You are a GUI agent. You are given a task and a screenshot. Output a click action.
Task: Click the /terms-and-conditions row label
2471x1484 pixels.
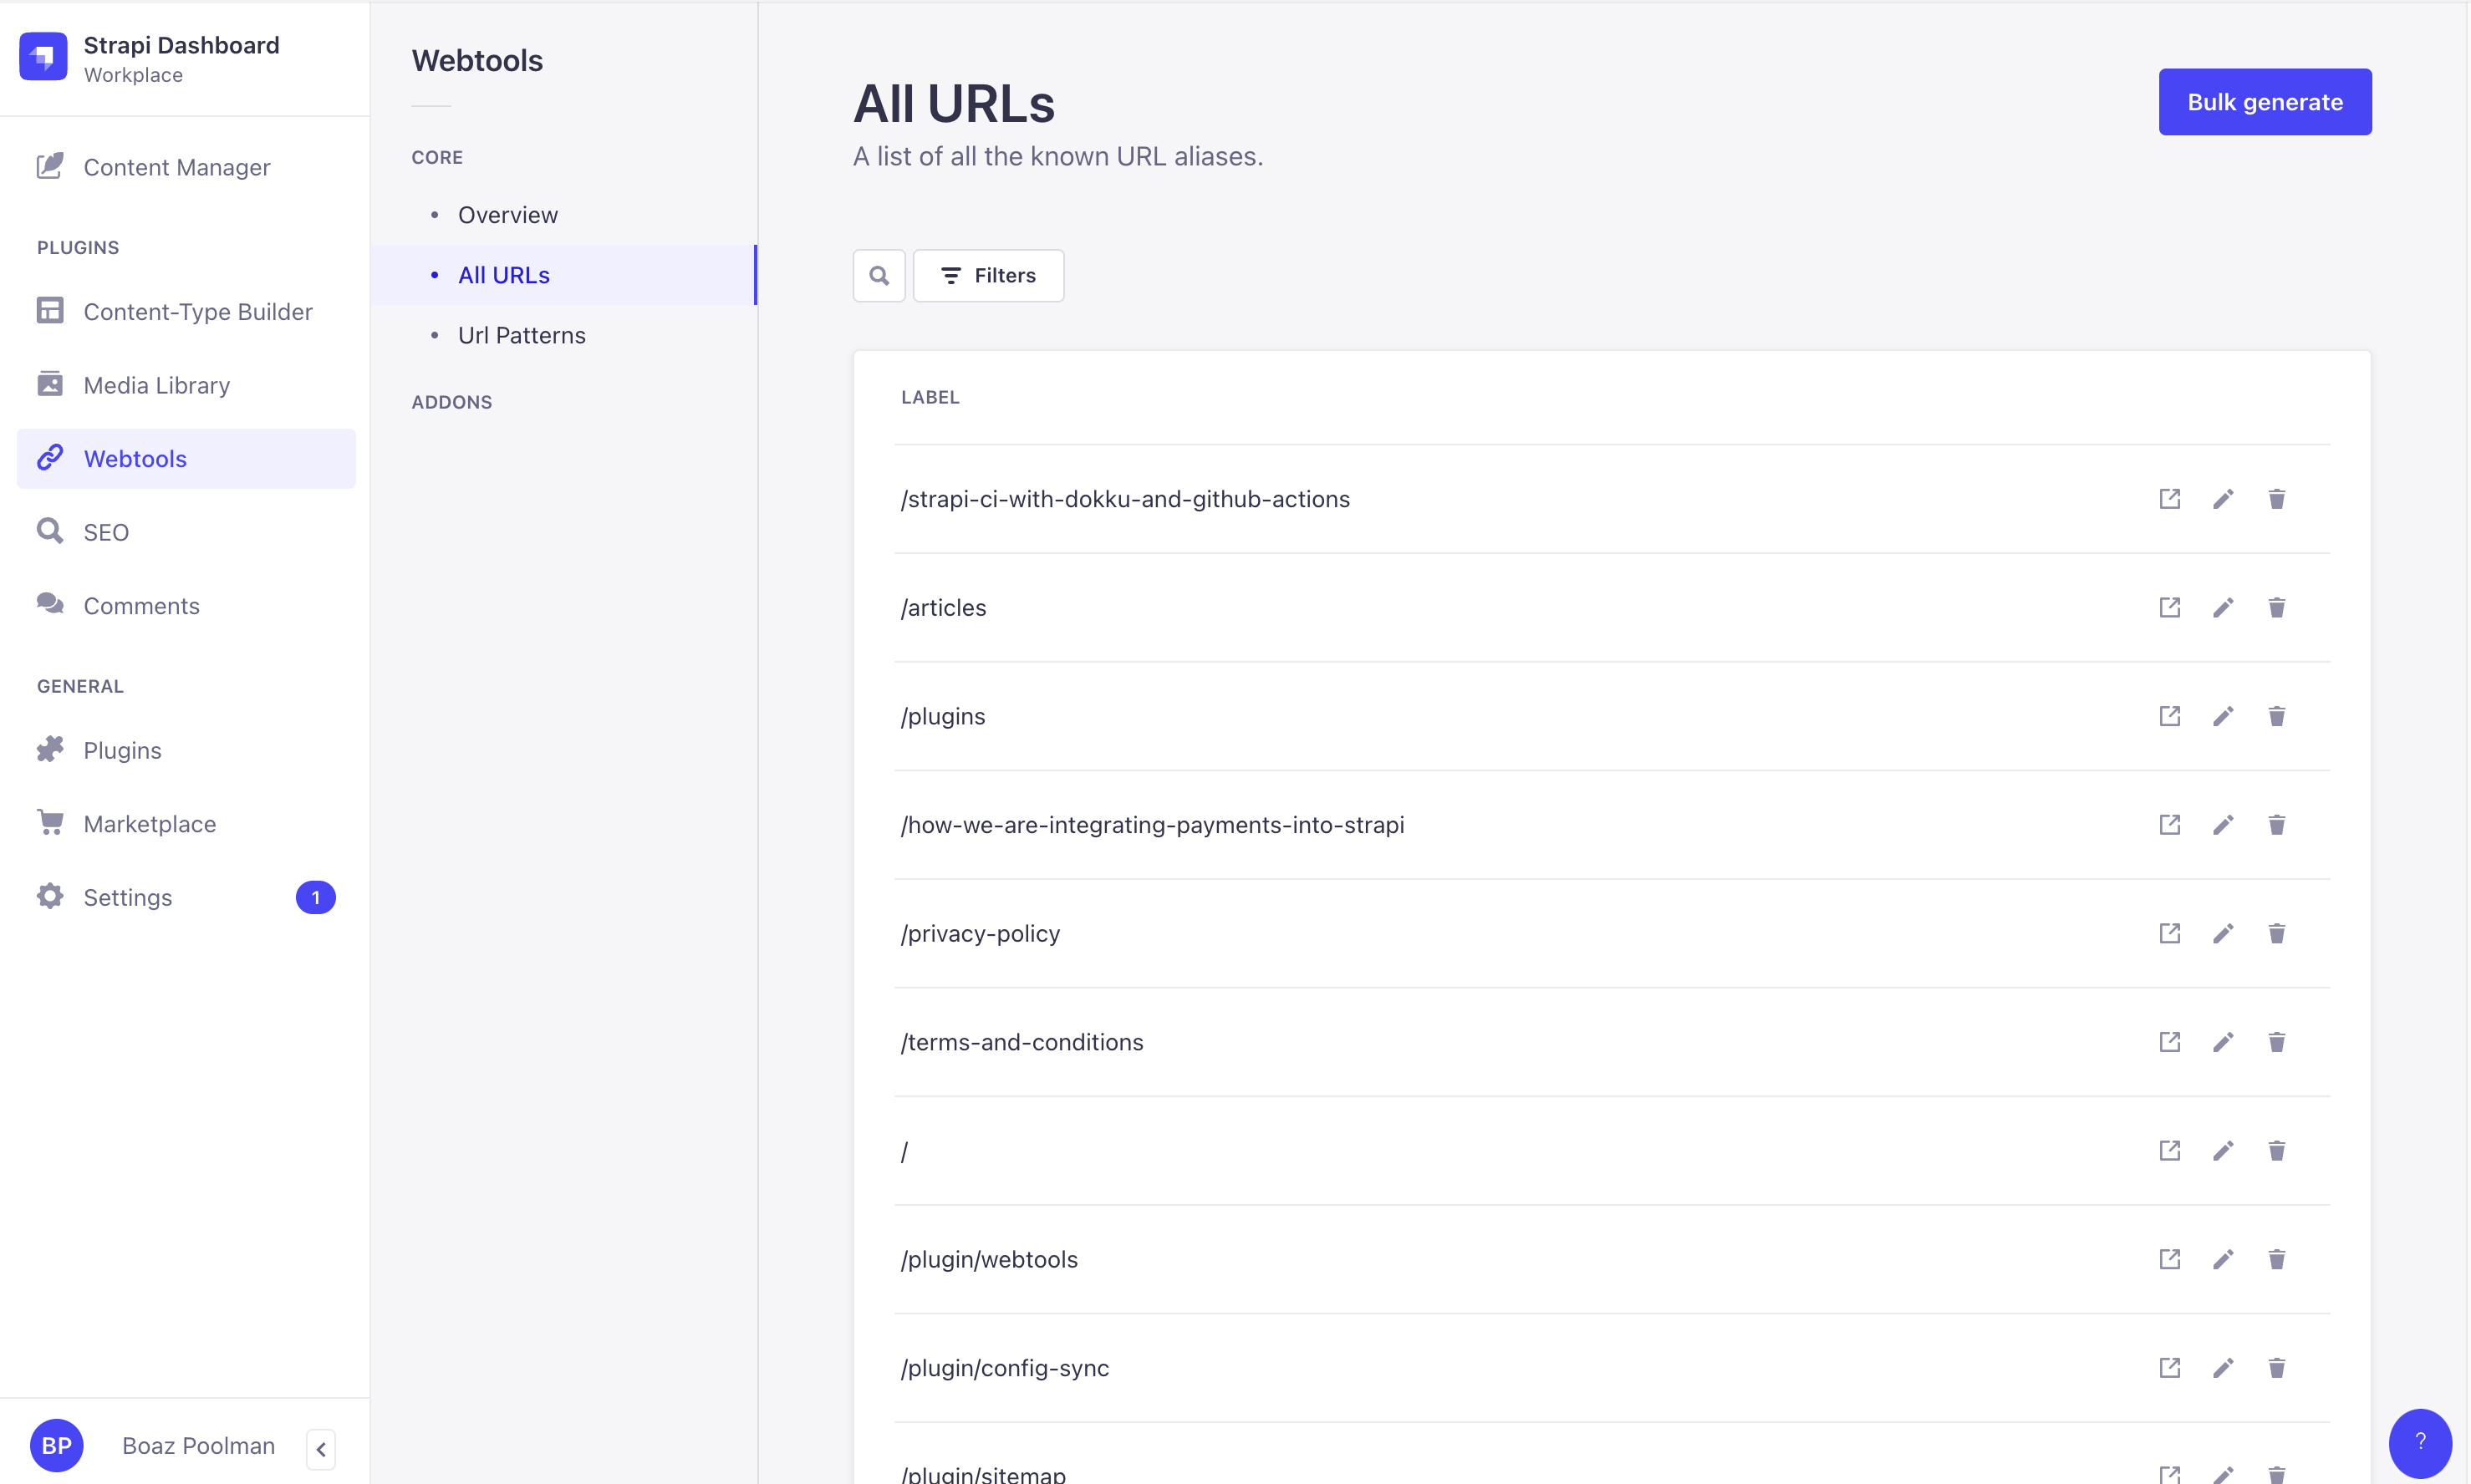(1022, 1042)
